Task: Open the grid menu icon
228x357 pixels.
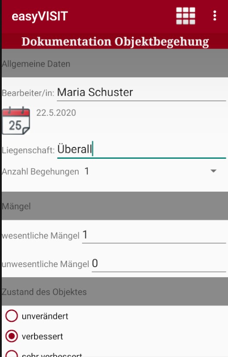Action: 186,16
